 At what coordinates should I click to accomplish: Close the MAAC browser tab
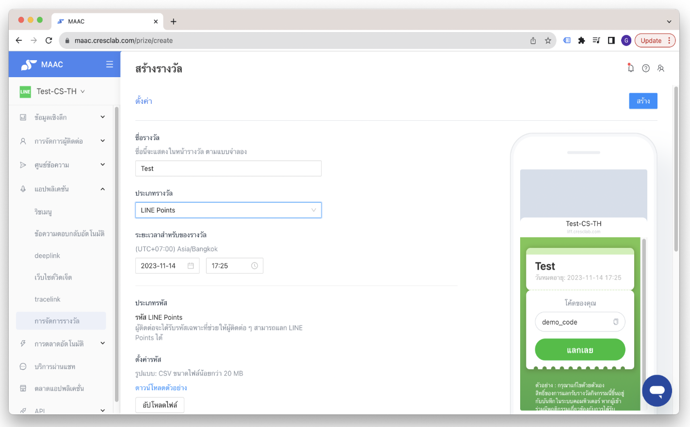156,21
